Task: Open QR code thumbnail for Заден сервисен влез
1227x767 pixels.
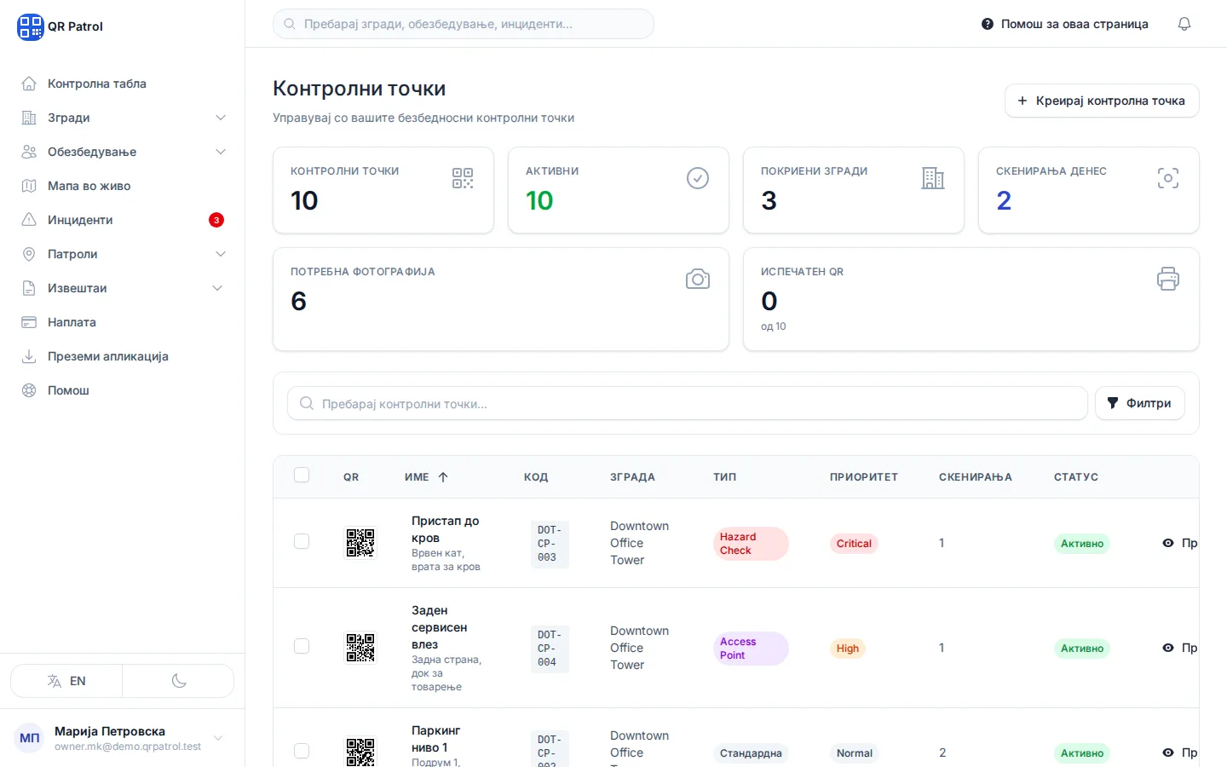Action: 360,648
